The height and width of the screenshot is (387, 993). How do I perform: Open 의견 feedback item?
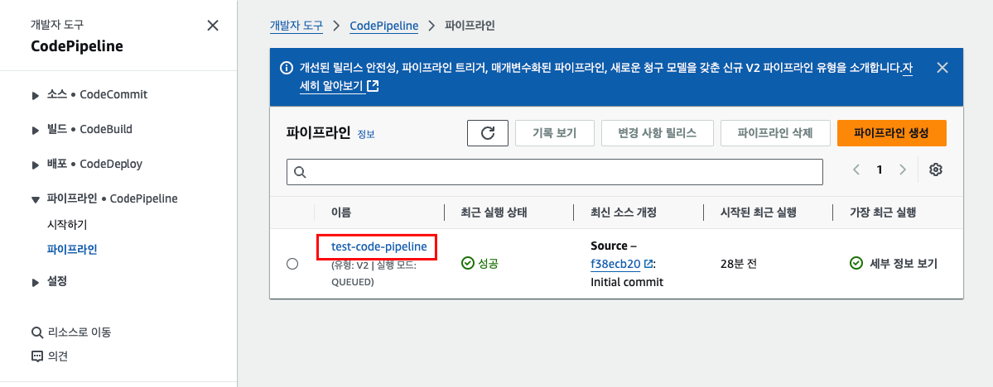(x=58, y=356)
